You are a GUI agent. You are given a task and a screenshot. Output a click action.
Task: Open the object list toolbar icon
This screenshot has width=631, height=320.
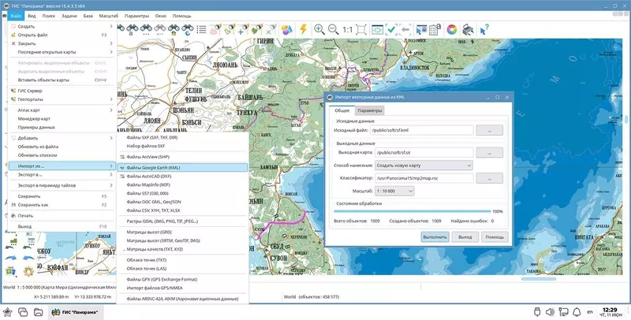click(x=201, y=29)
